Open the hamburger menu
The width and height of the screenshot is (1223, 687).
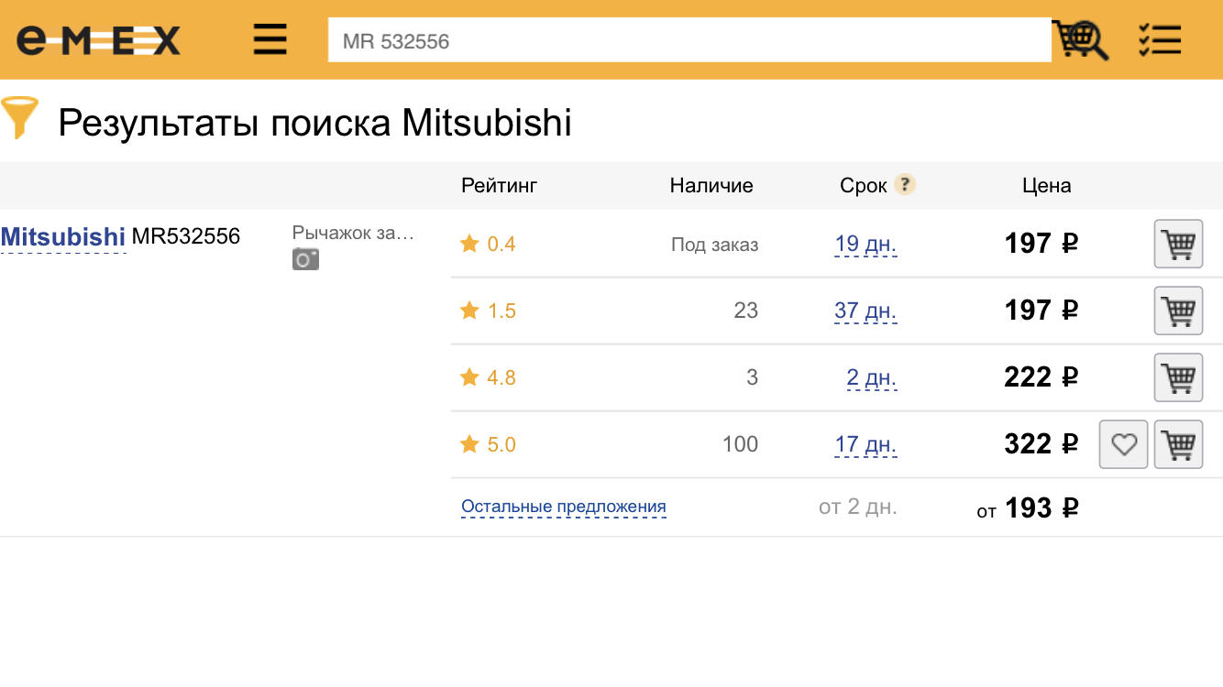(270, 40)
